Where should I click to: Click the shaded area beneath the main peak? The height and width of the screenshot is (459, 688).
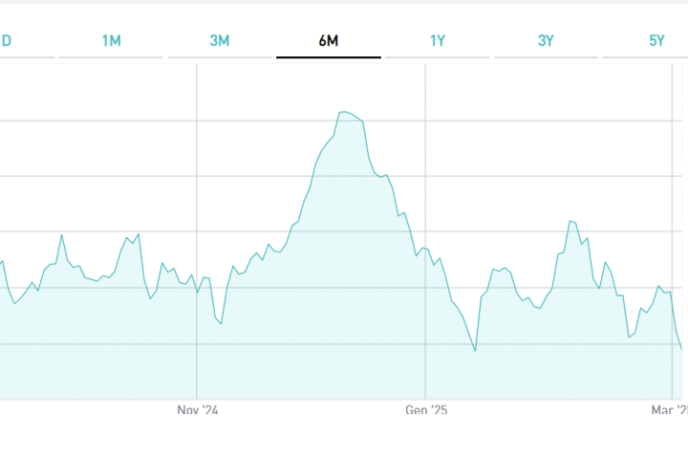[344, 287]
